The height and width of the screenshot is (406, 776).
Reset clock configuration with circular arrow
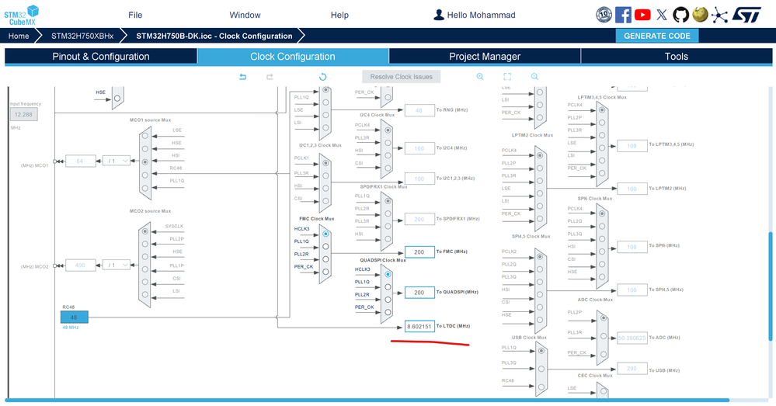point(322,77)
